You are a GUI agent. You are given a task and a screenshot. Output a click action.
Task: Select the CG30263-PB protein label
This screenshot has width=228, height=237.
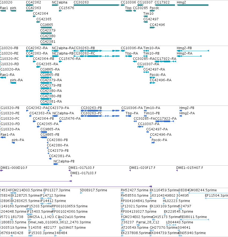[91, 108]
